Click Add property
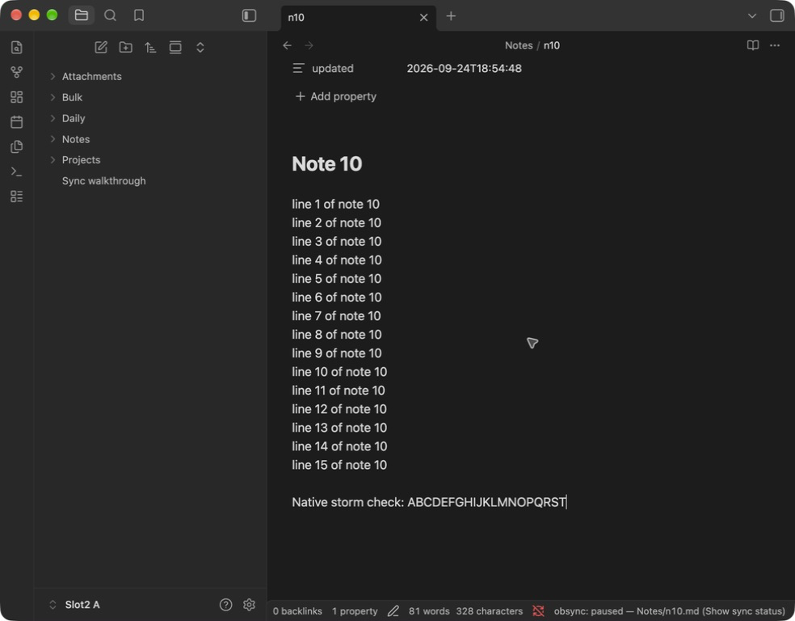 (x=335, y=96)
